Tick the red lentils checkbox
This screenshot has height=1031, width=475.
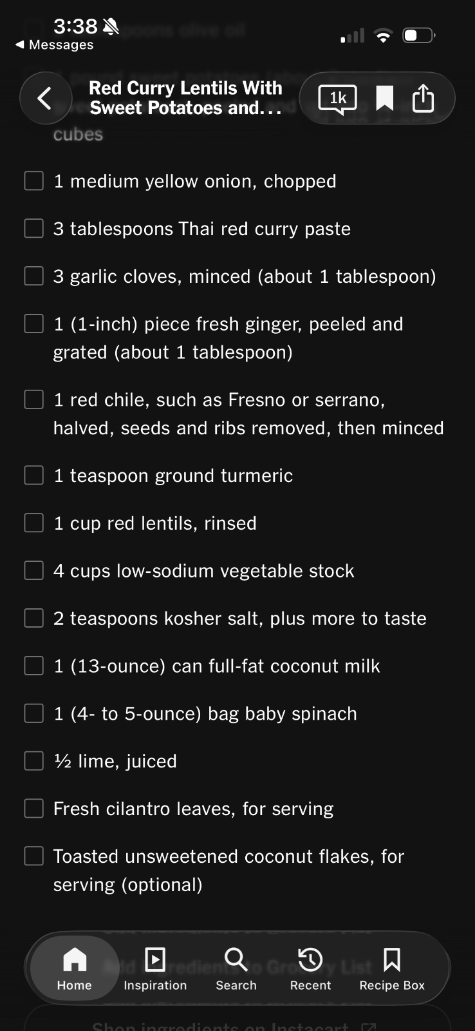34,523
